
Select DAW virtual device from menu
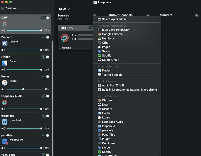pos(127,105)
